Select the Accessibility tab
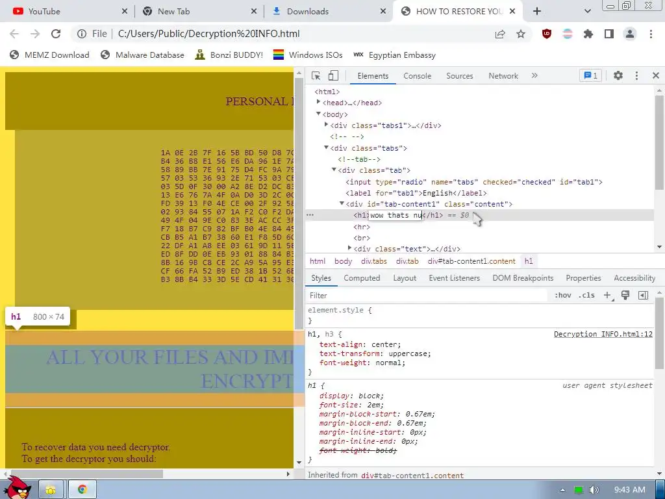The width and height of the screenshot is (665, 499). 634,278
